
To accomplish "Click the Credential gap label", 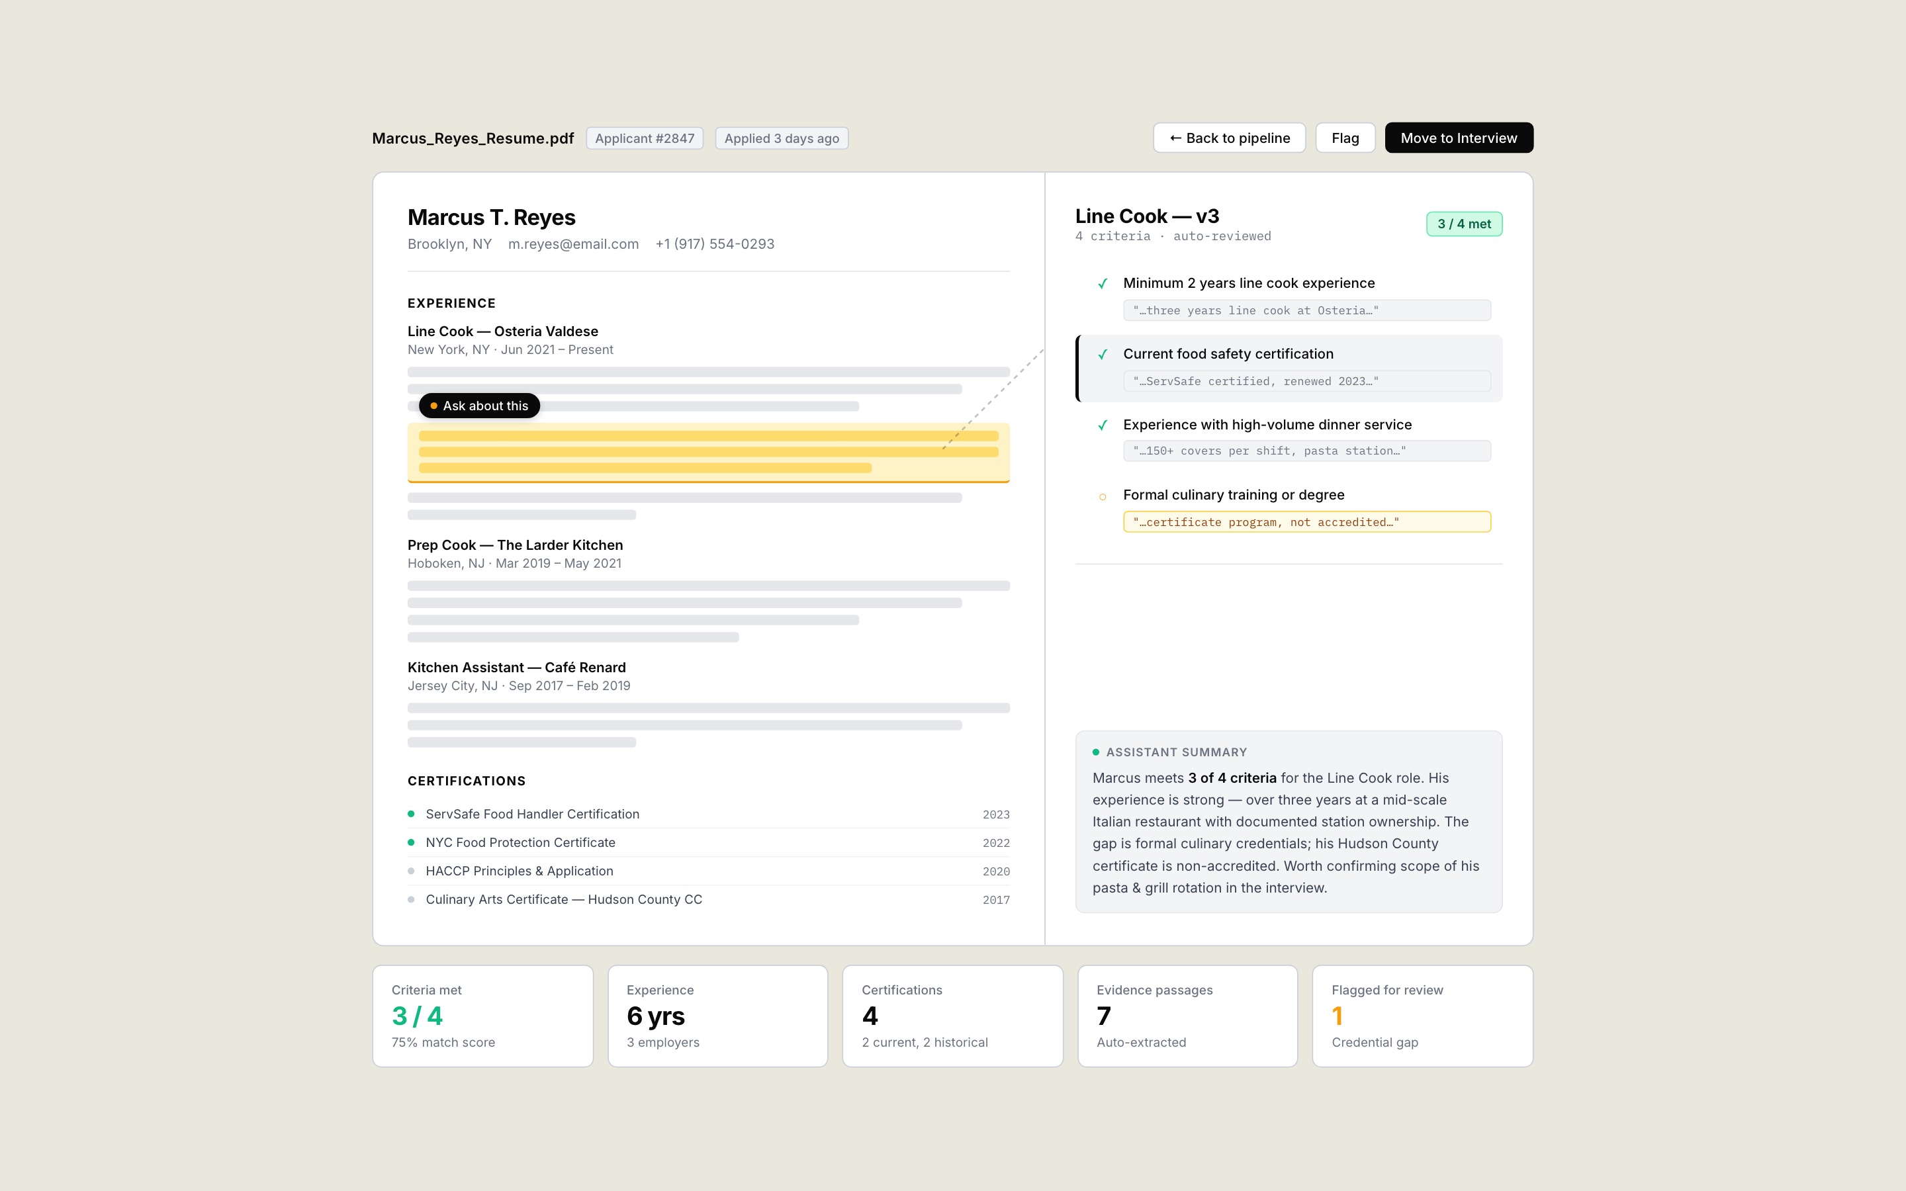I will click(x=1375, y=1042).
